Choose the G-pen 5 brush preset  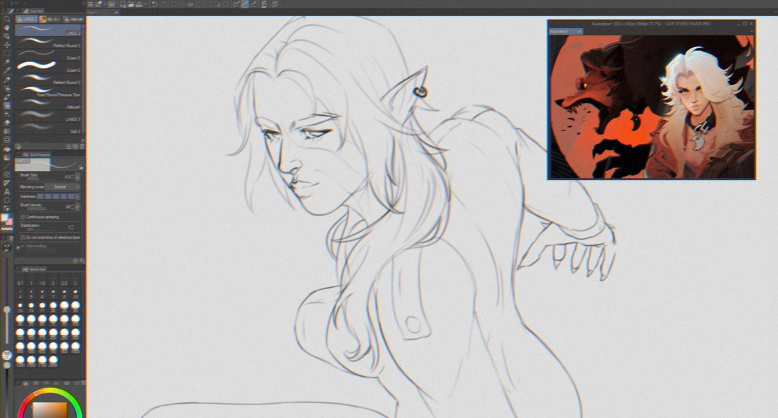(x=49, y=55)
